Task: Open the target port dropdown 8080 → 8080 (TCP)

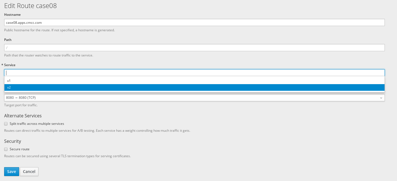Action: [194, 98]
